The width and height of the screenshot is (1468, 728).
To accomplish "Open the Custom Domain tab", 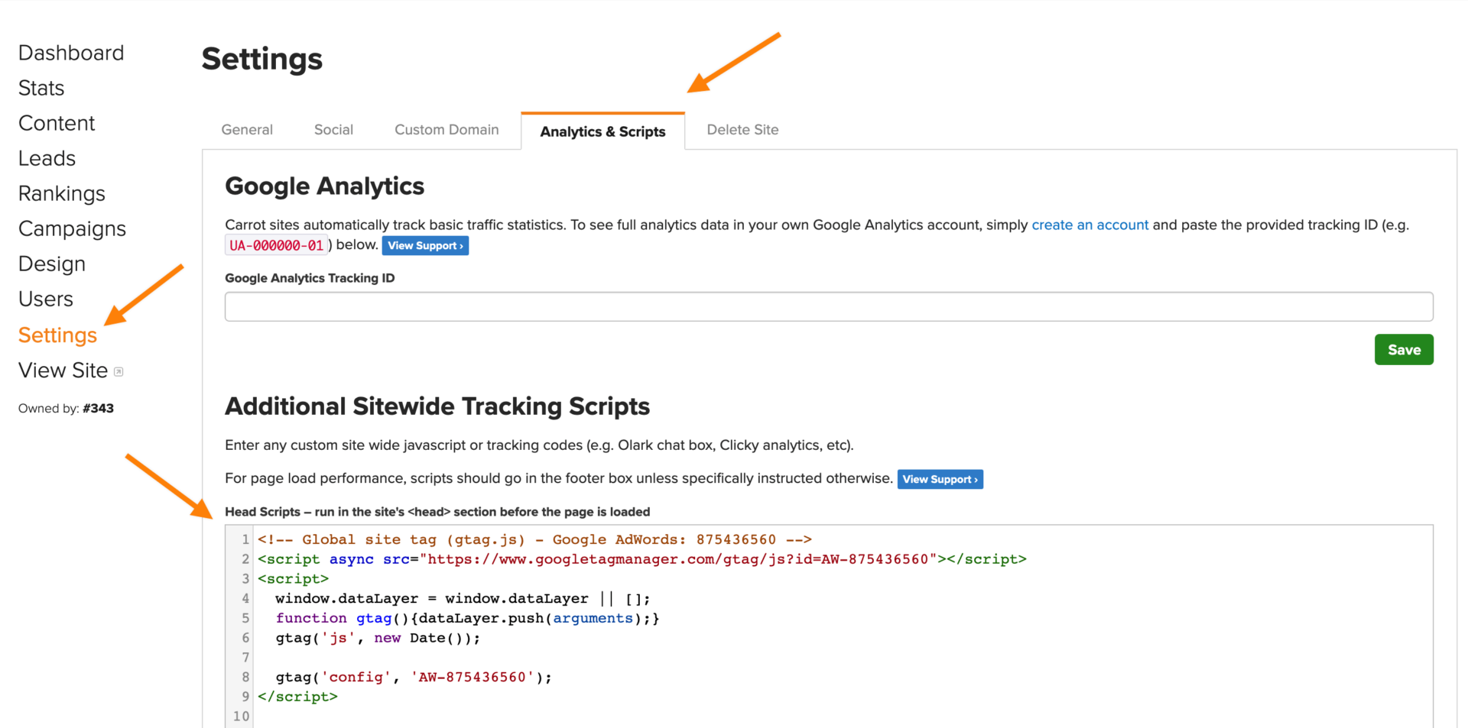I will 447,130.
